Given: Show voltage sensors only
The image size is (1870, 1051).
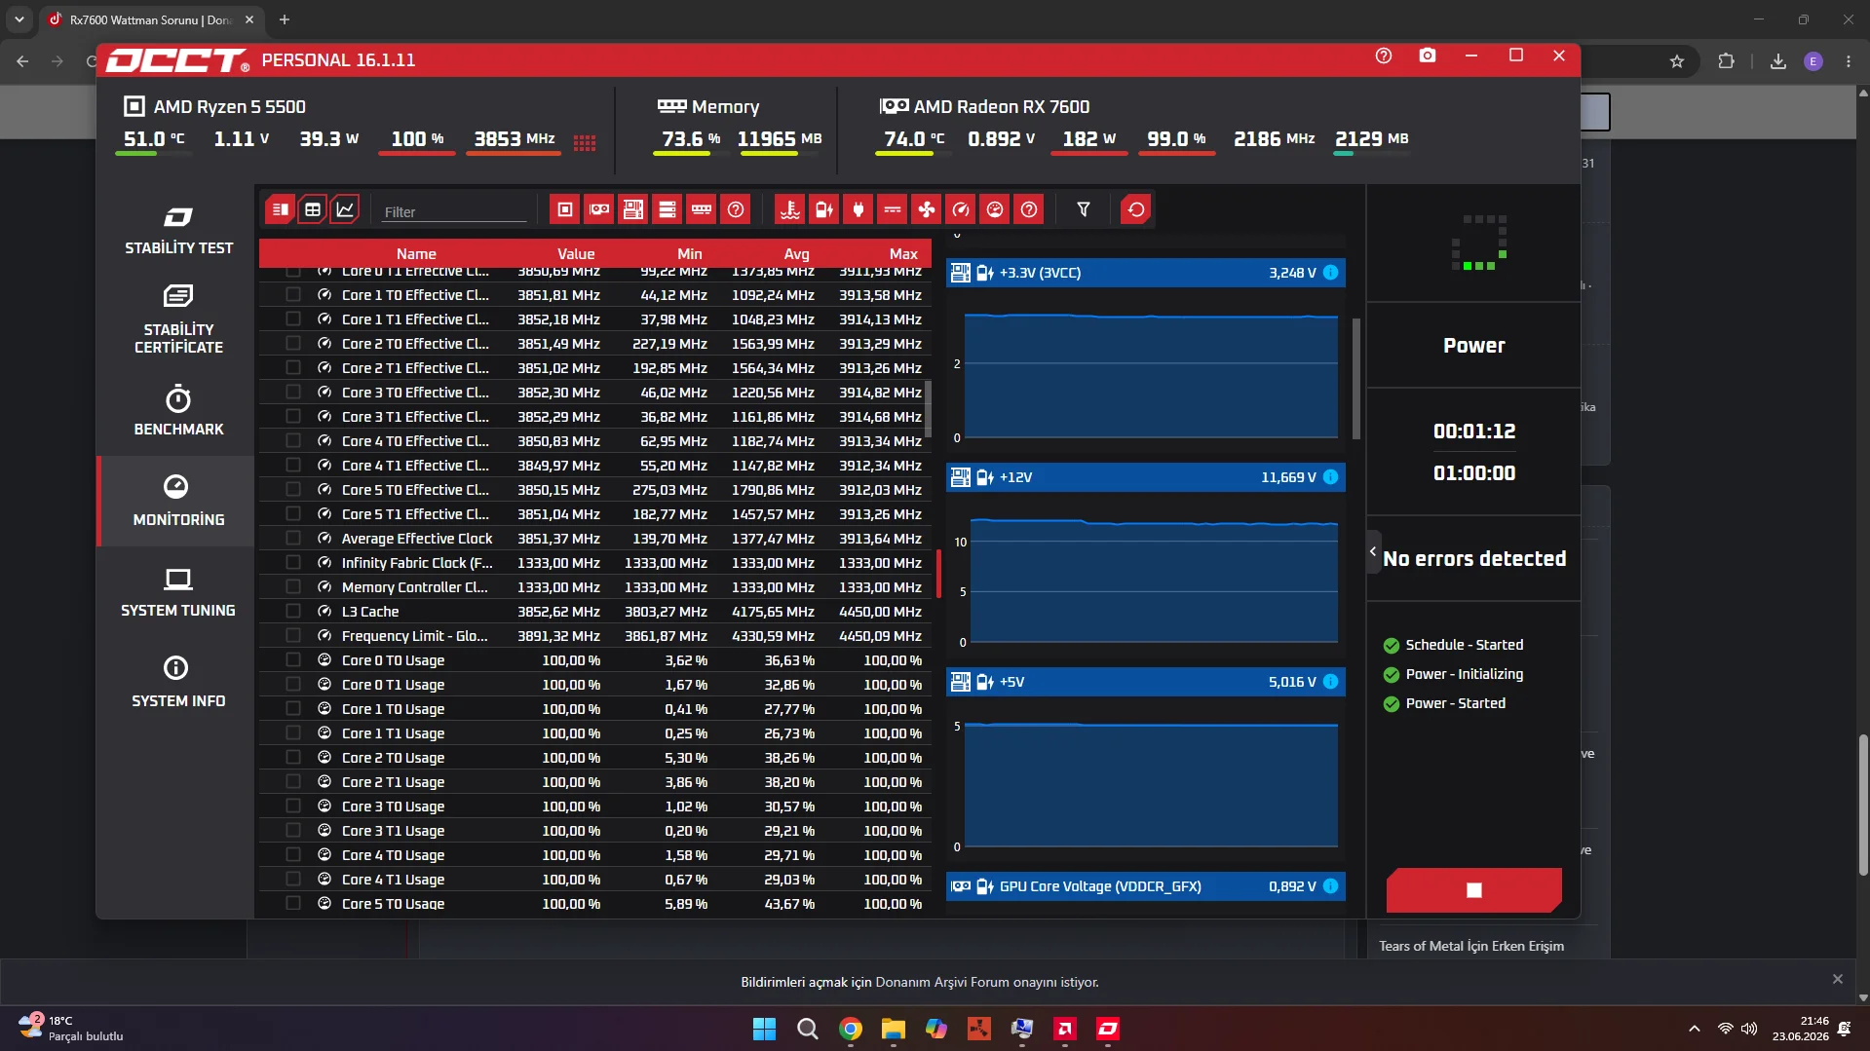Looking at the screenshot, I should [x=824, y=209].
